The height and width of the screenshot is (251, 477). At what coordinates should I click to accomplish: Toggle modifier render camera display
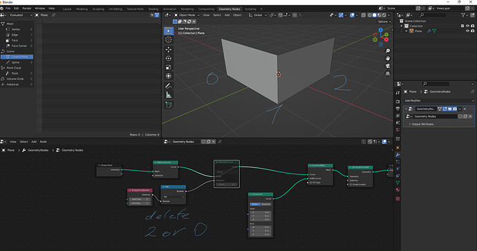[455, 109]
